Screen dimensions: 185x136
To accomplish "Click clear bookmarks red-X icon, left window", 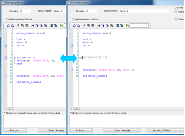I will click(45, 25).
